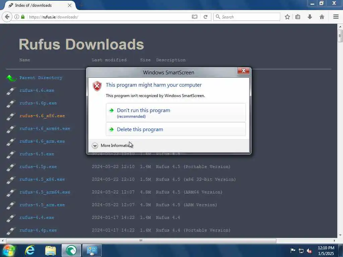Sort listing by Last modified header
The width and height of the screenshot is (343, 257).
[x=109, y=60]
